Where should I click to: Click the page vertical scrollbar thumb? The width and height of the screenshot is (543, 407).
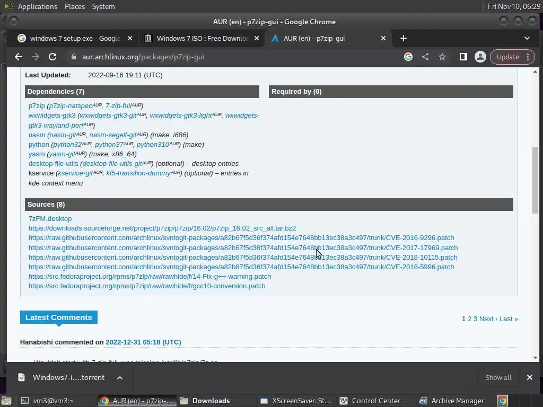(x=536, y=180)
